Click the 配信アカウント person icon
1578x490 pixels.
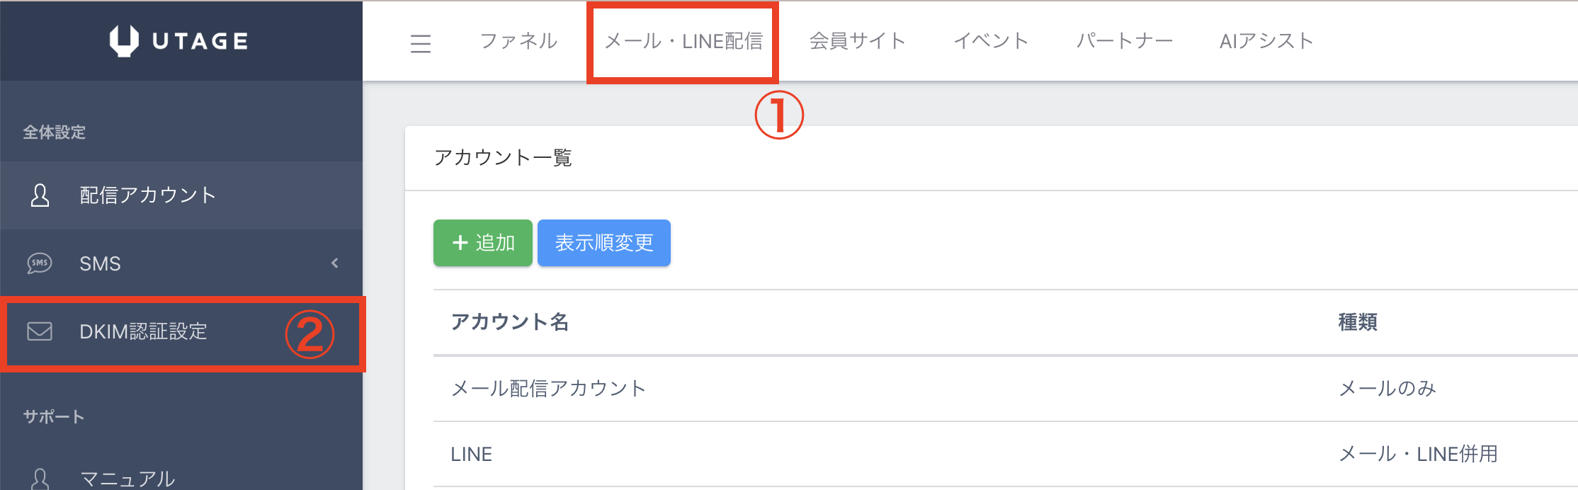coord(40,195)
